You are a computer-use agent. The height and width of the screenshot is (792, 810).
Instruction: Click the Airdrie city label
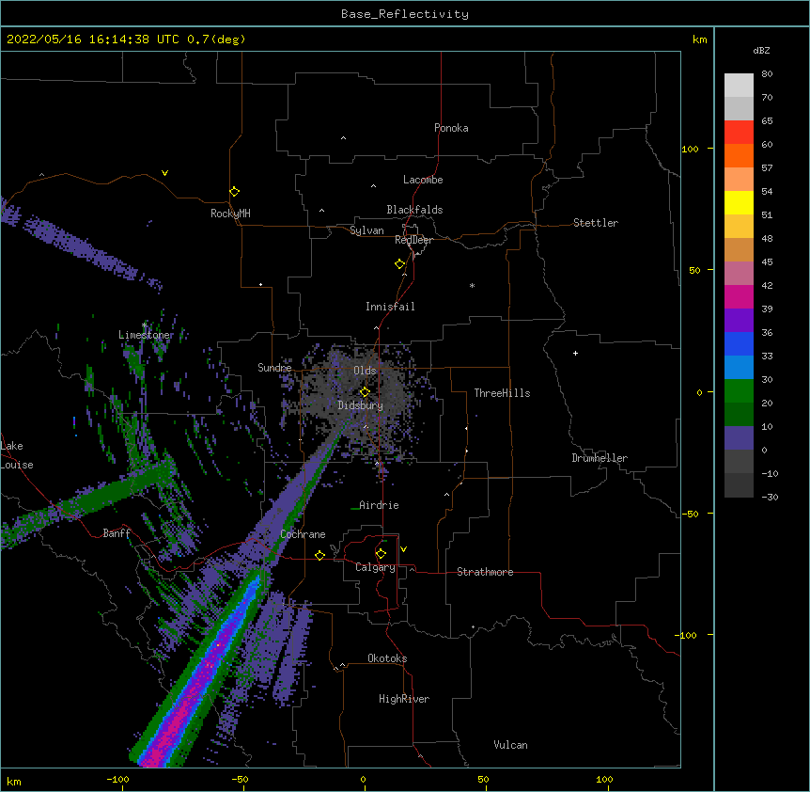click(x=379, y=505)
